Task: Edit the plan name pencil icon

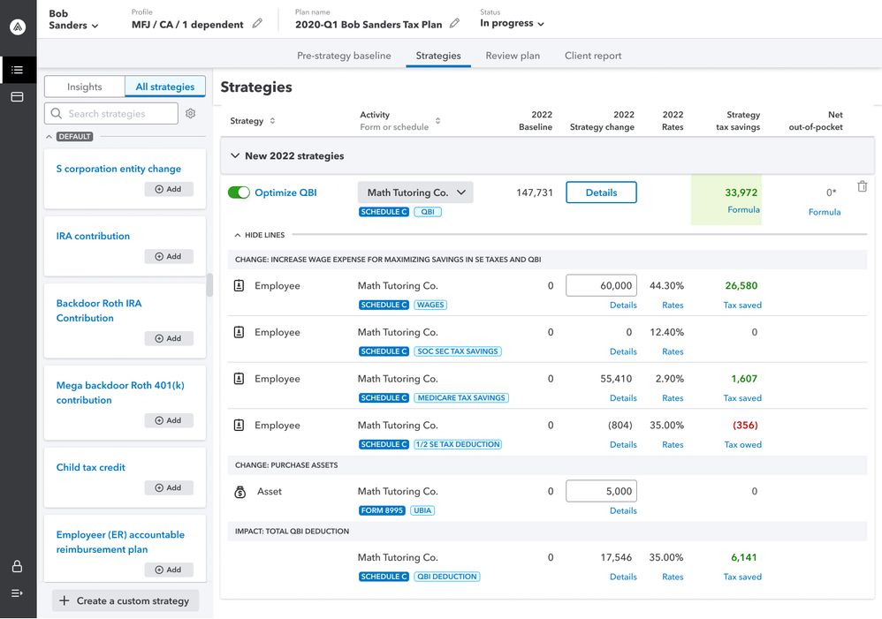Action: 455,24
